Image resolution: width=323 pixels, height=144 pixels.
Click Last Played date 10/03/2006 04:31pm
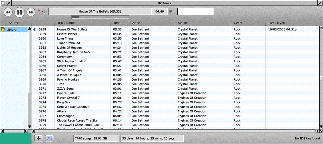[x=284, y=29]
